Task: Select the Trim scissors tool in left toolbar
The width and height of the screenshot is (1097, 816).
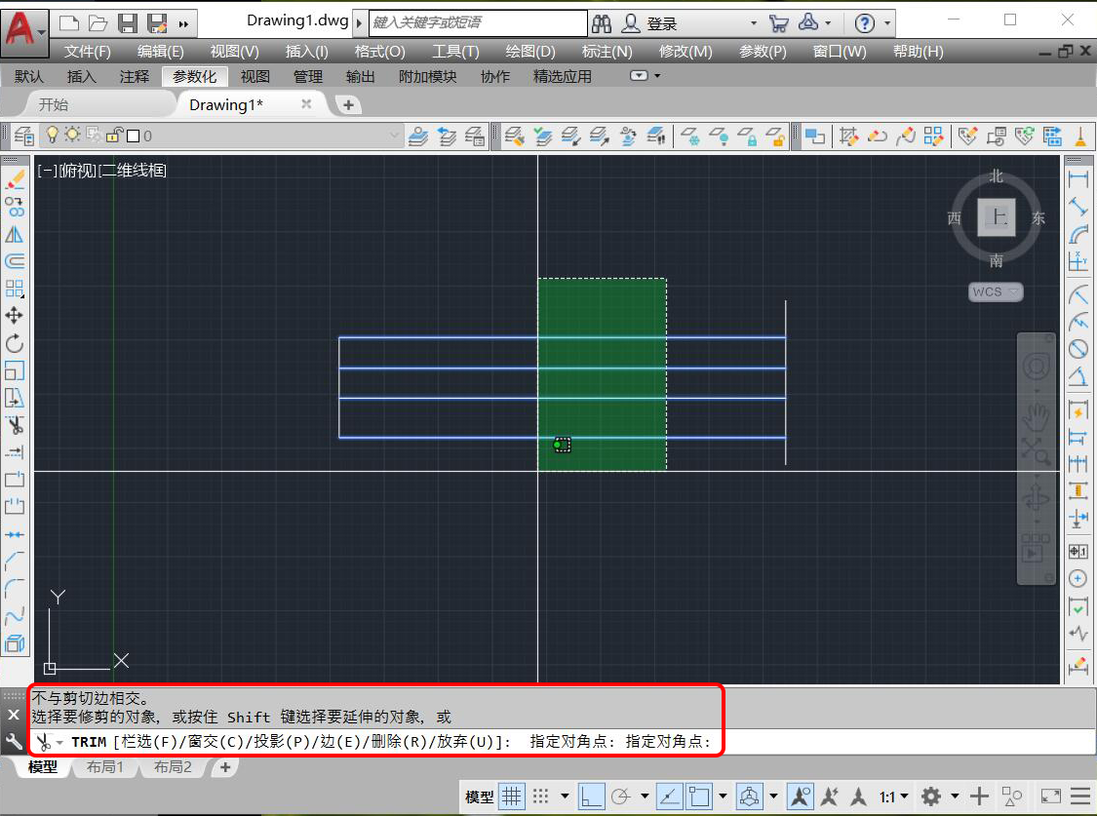Action: [15, 425]
